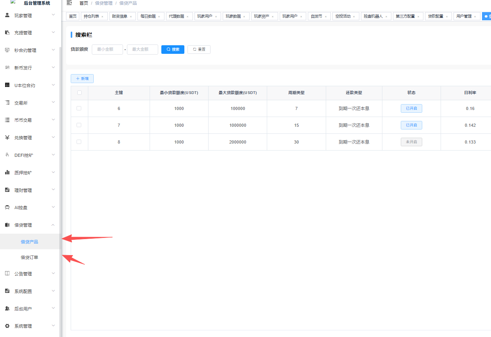The image size is (491, 337).
Task: Open the 借贷订单 submenu item
Action: pyautogui.click(x=29, y=257)
